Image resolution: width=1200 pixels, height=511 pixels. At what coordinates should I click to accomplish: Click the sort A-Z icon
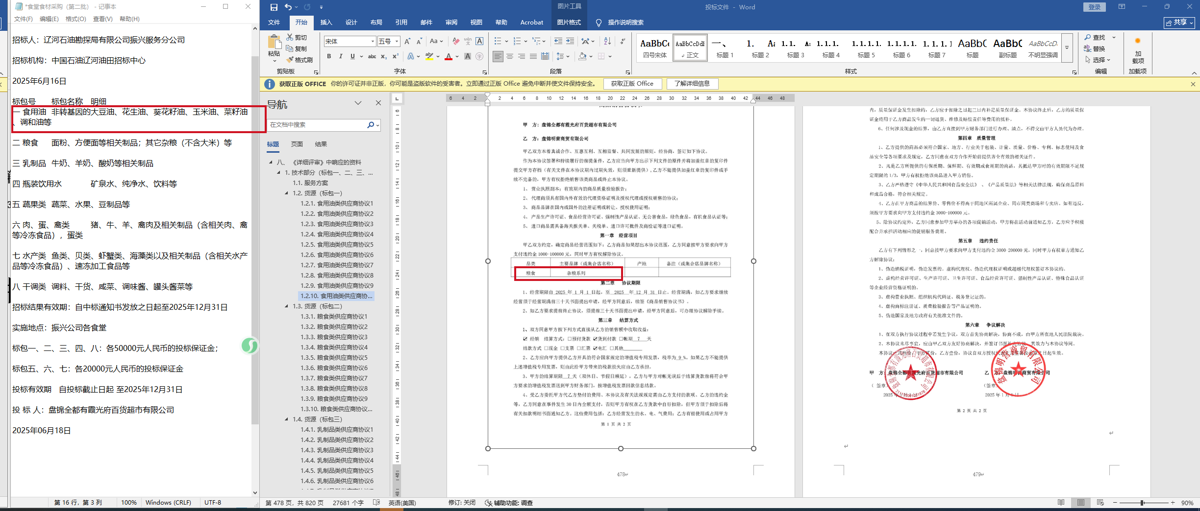click(x=607, y=41)
